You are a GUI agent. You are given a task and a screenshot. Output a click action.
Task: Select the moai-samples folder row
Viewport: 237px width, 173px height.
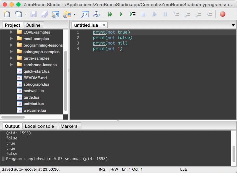point(36,39)
